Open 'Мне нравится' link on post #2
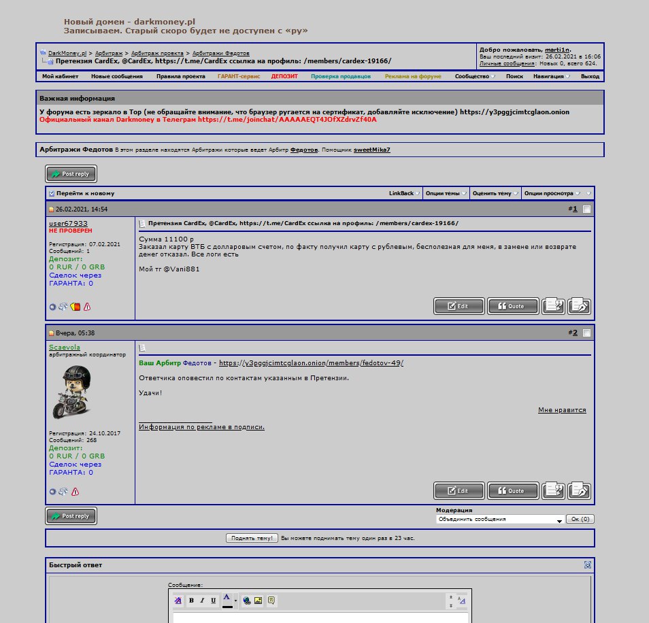Image resolution: width=649 pixels, height=623 pixels. (562, 410)
